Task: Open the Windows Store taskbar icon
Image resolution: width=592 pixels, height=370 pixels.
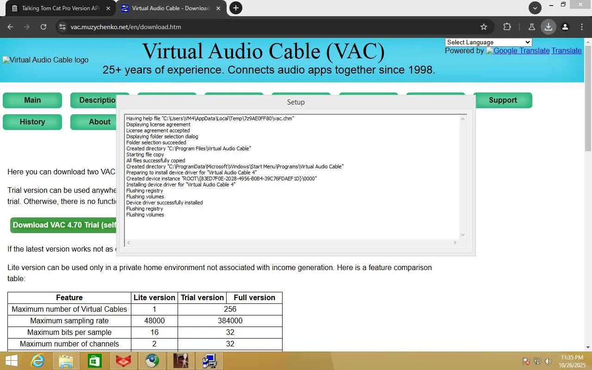Action: click(x=95, y=361)
